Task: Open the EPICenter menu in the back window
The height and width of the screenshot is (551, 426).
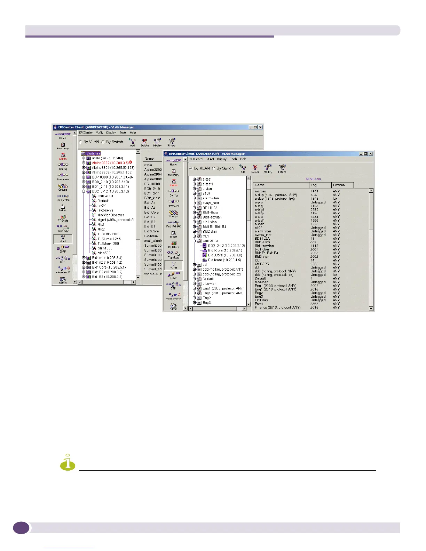Action: (x=86, y=133)
